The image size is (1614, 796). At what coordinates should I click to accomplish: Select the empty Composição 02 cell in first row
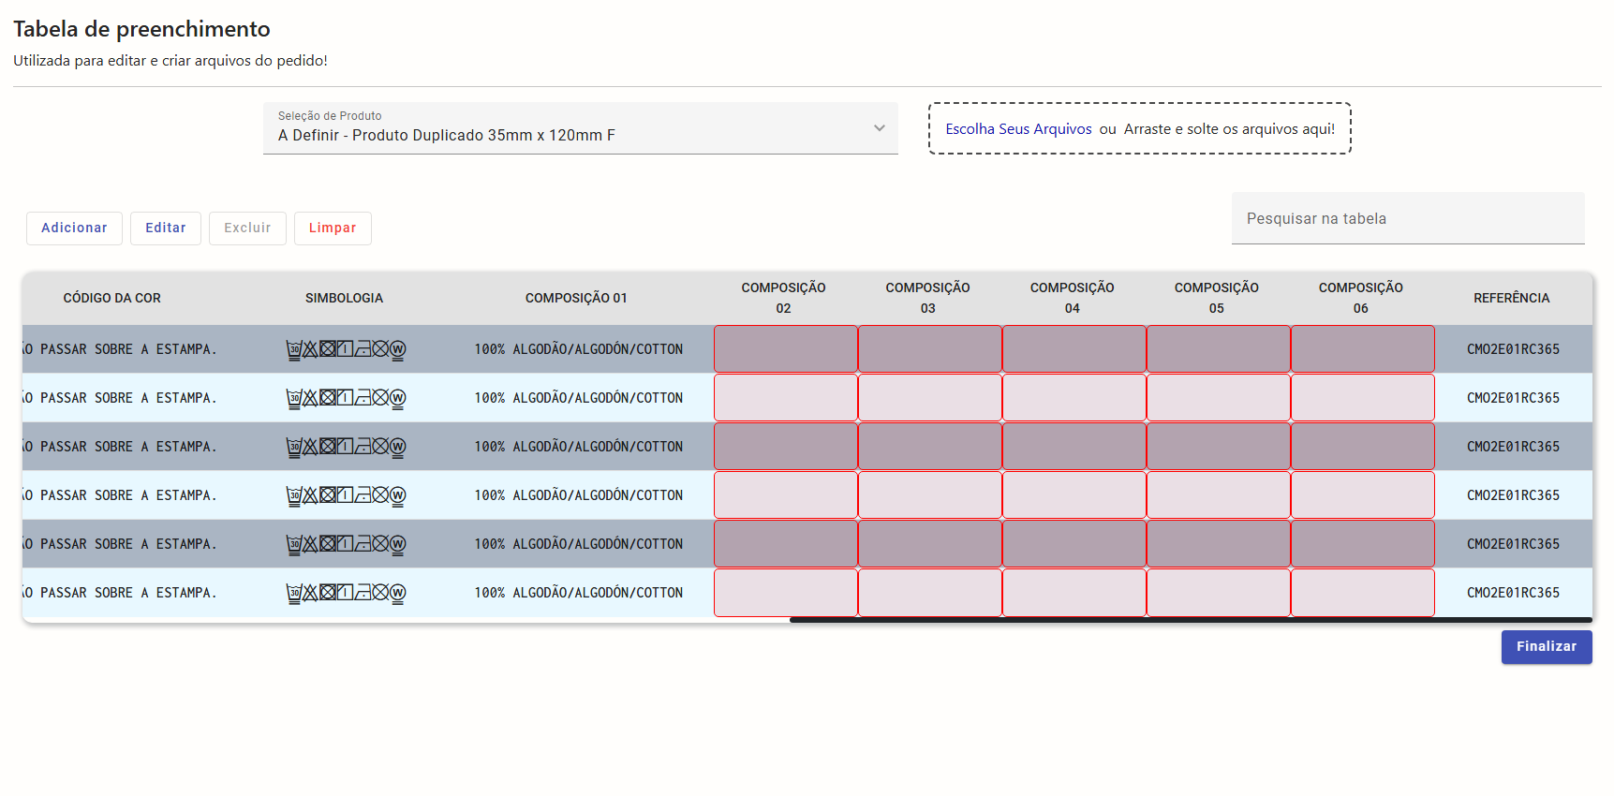click(x=785, y=349)
